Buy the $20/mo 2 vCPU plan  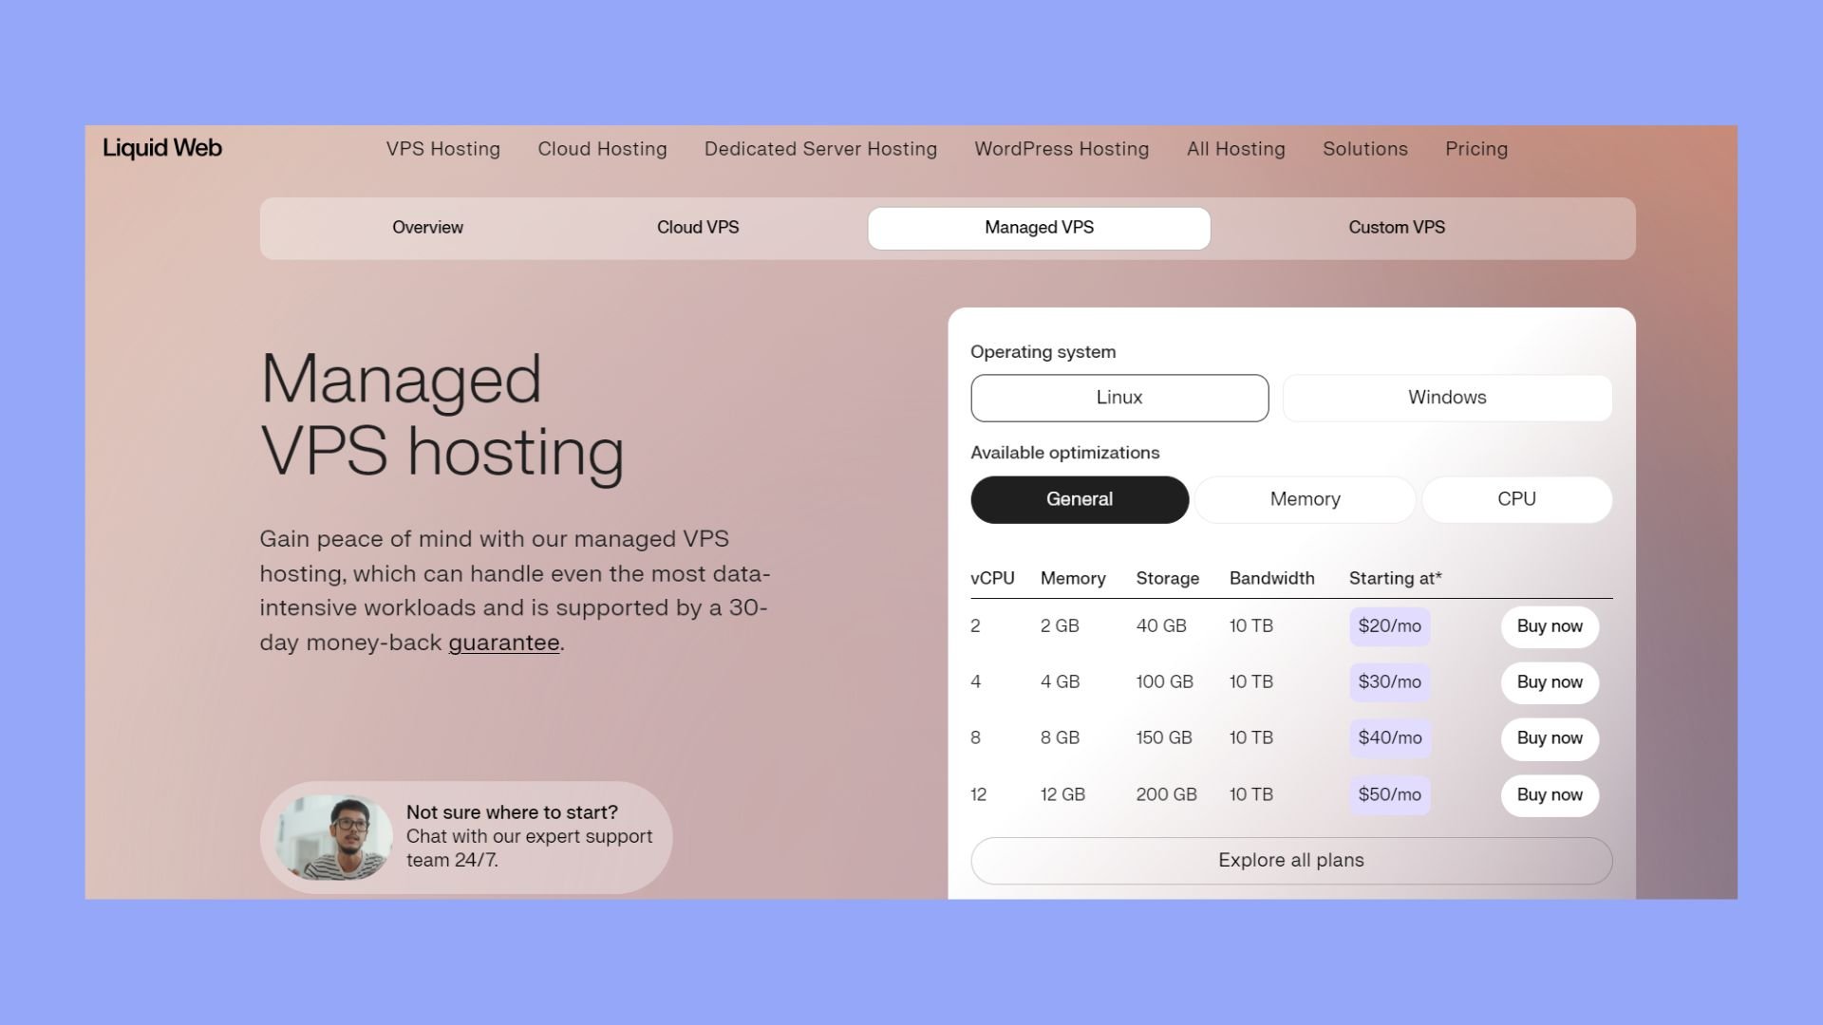(x=1550, y=626)
